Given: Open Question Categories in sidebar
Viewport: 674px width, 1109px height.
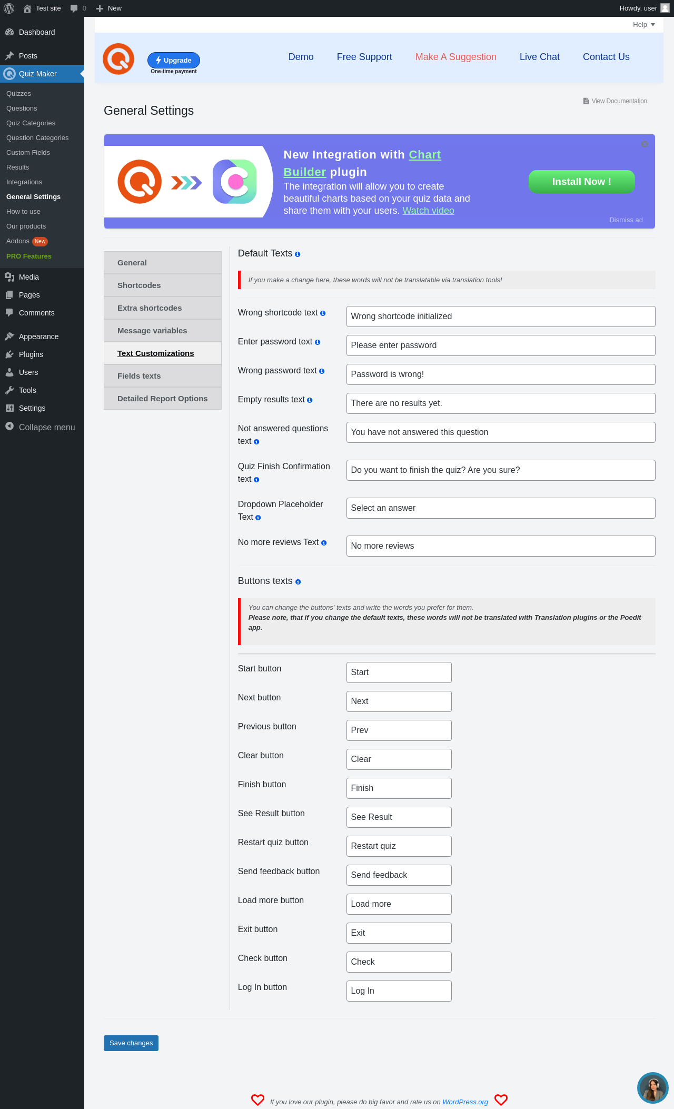Looking at the screenshot, I should click(x=37, y=138).
